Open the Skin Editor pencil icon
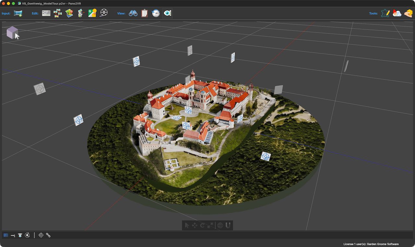The image size is (415, 247). (385, 13)
